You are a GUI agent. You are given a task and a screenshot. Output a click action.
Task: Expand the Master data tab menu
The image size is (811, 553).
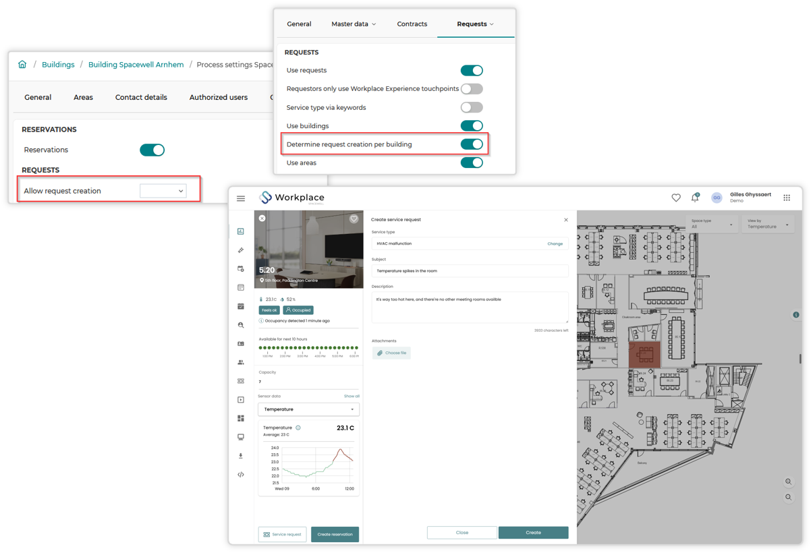pyautogui.click(x=354, y=24)
